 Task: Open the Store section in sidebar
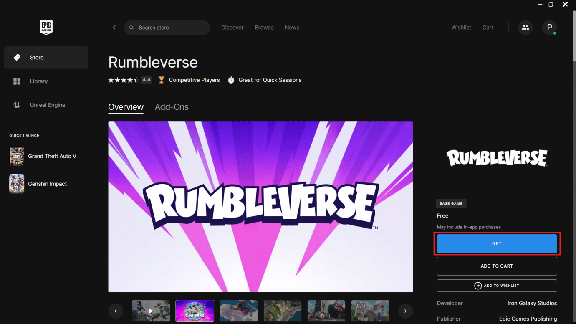(46, 58)
